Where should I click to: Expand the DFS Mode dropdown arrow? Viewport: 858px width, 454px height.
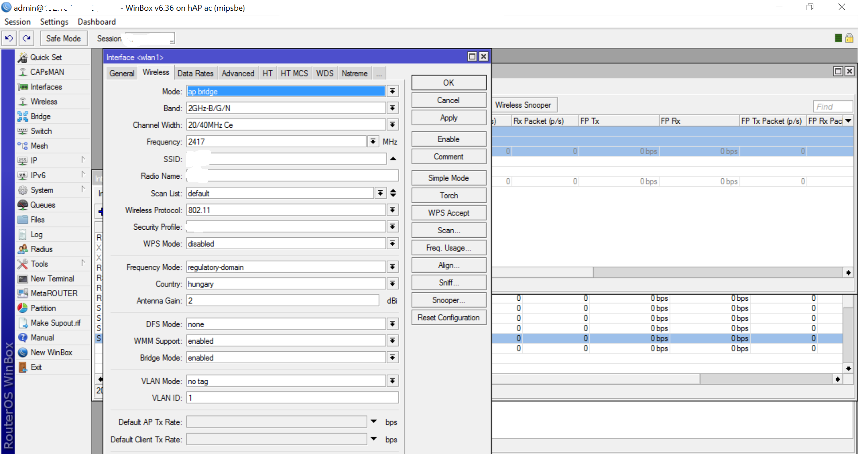point(392,324)
